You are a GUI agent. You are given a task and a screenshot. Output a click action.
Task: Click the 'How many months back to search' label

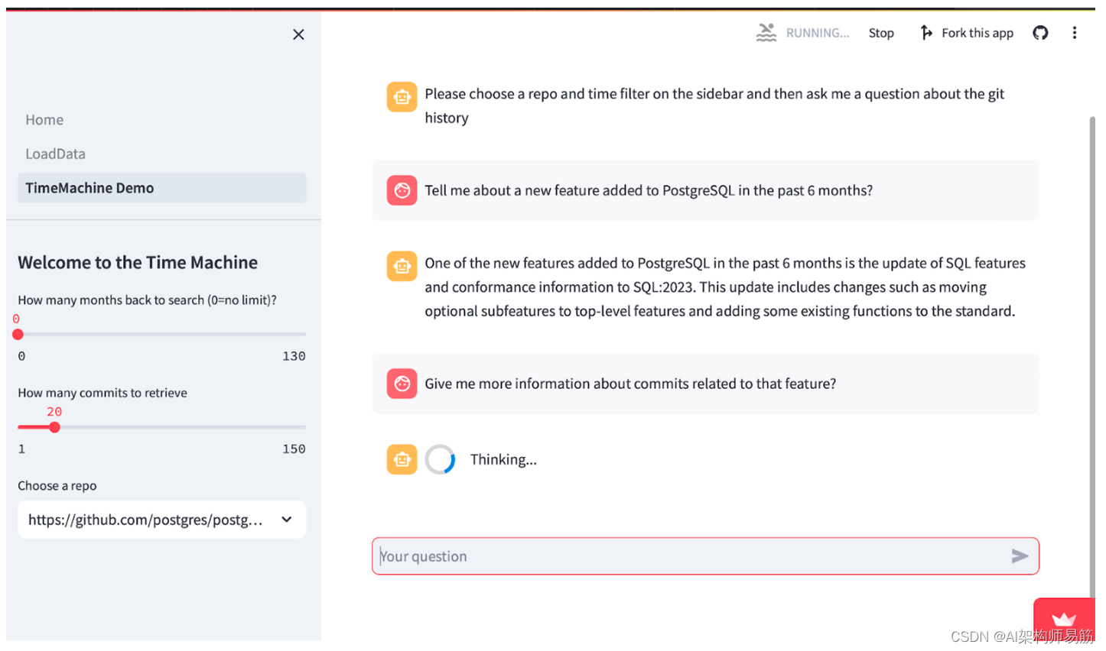pos(147,300)
